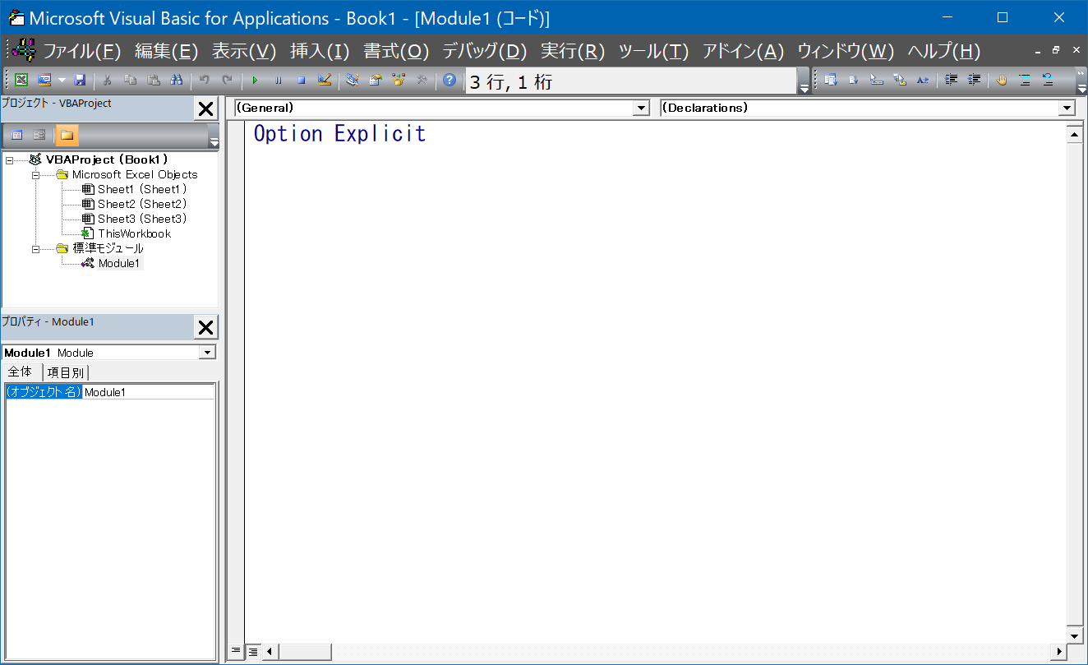1088x665 pixels.
Task: Open the ツール(T) menu
Action: coord(652,51)
